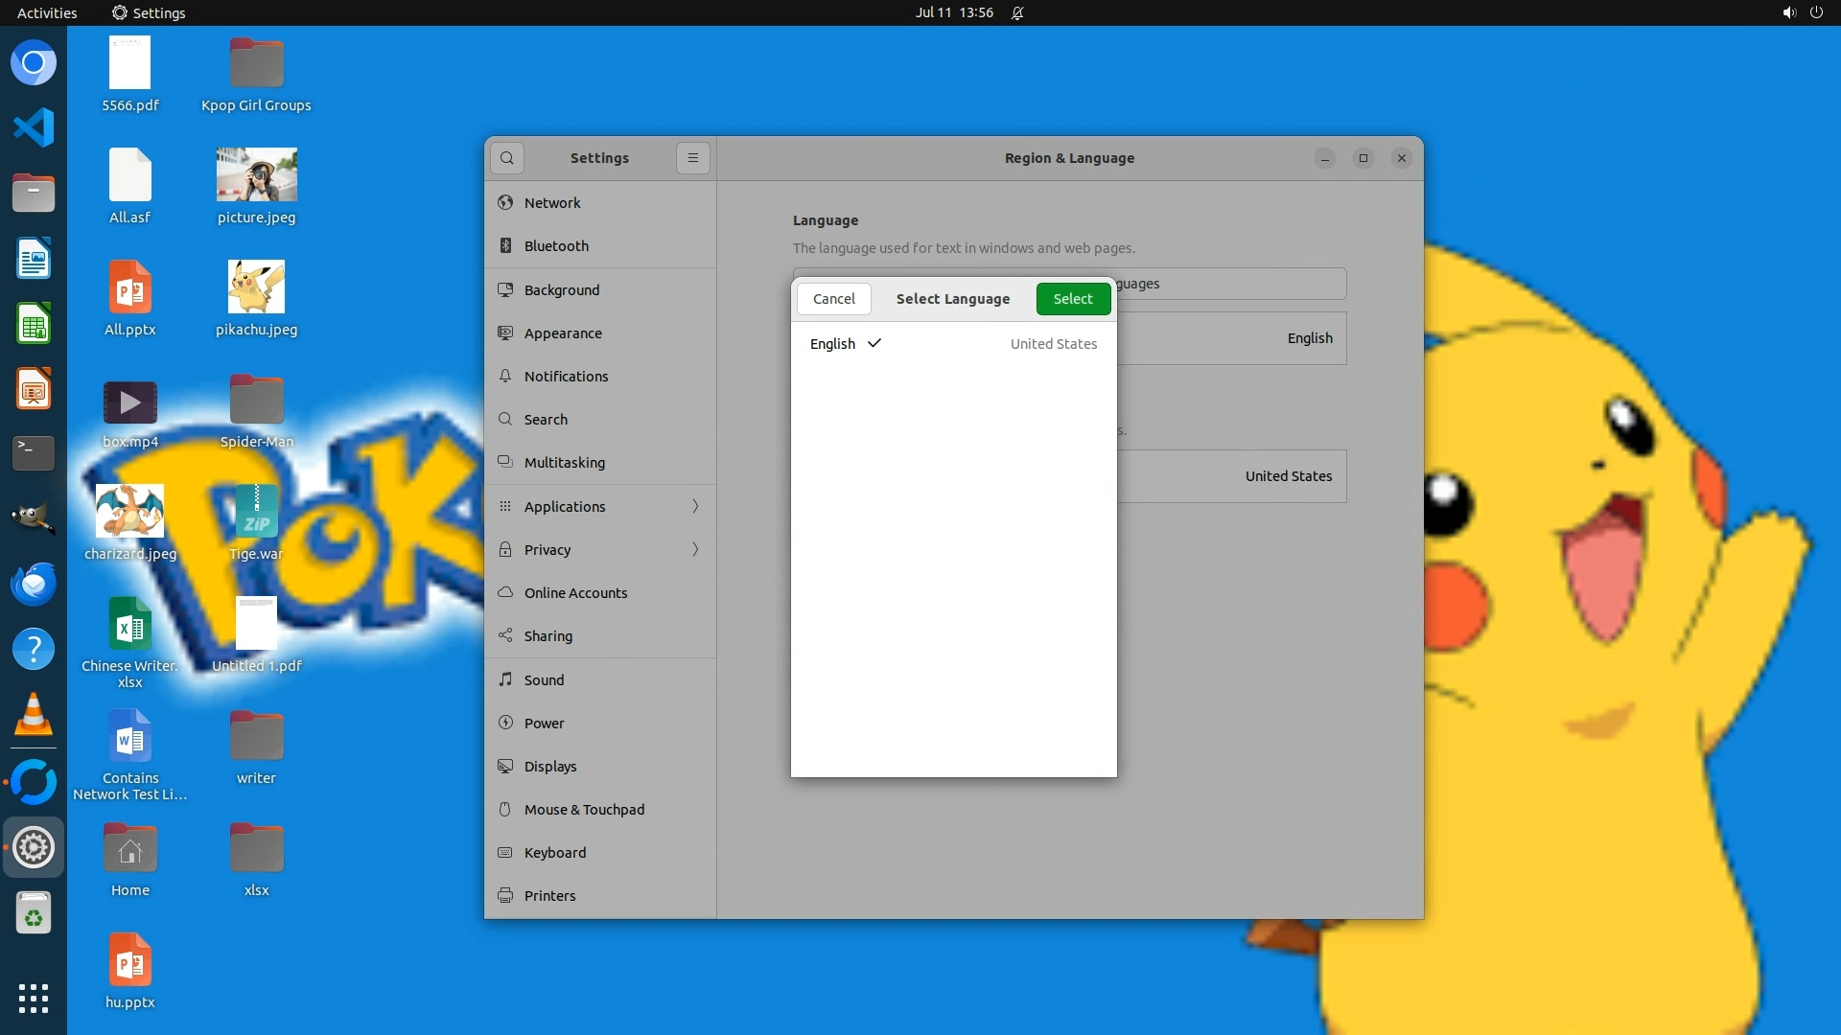
Task: Expand the Applications settings chevron
Action: point(695,506)
